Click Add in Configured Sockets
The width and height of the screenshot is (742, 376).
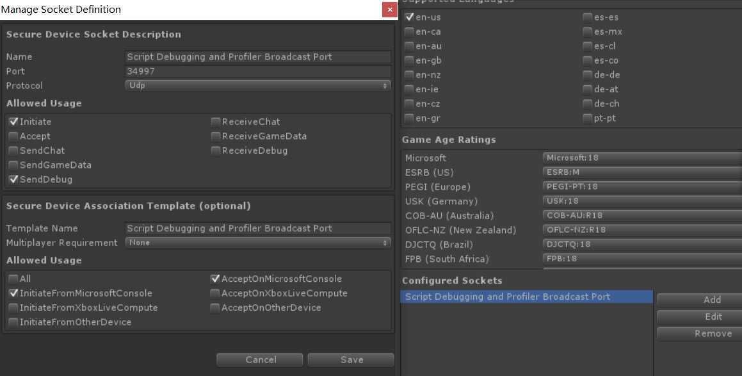(699, 300)
